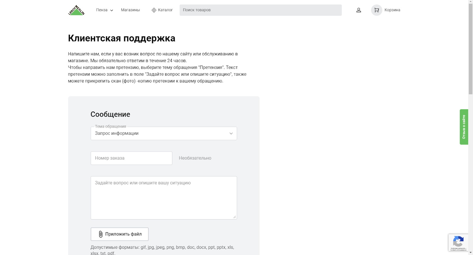
Task: Click the Корзина label
Action: pos(392,10)
